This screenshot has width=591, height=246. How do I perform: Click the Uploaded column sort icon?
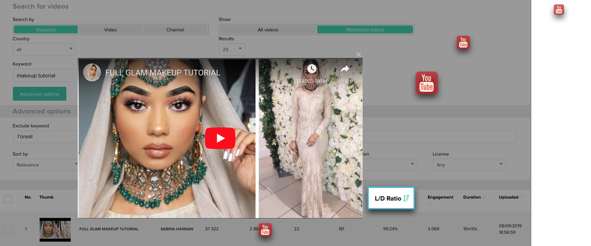(522, 197)
